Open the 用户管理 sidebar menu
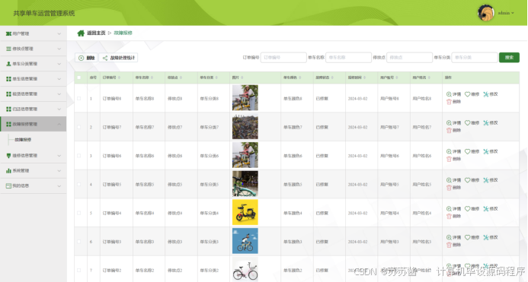Screen dimensions: 528x282 (33, 33)
